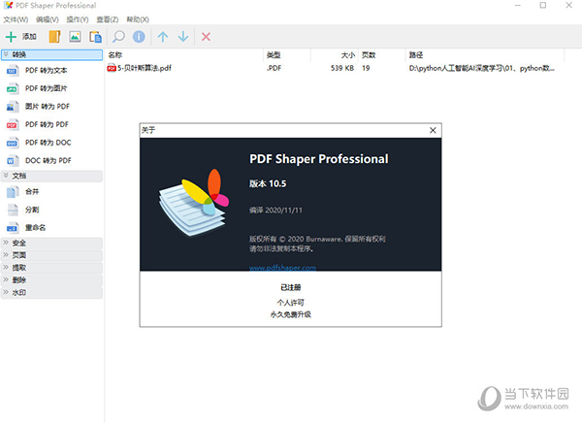
Task: Move file down with arrow icon
Action: (183, 37)
